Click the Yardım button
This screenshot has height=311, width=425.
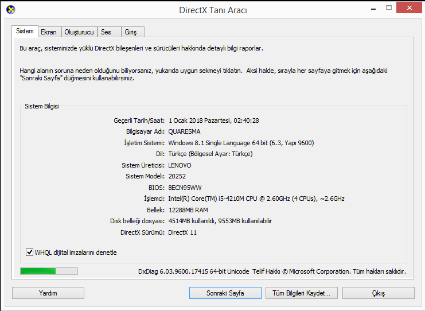[x=48, y=293]
